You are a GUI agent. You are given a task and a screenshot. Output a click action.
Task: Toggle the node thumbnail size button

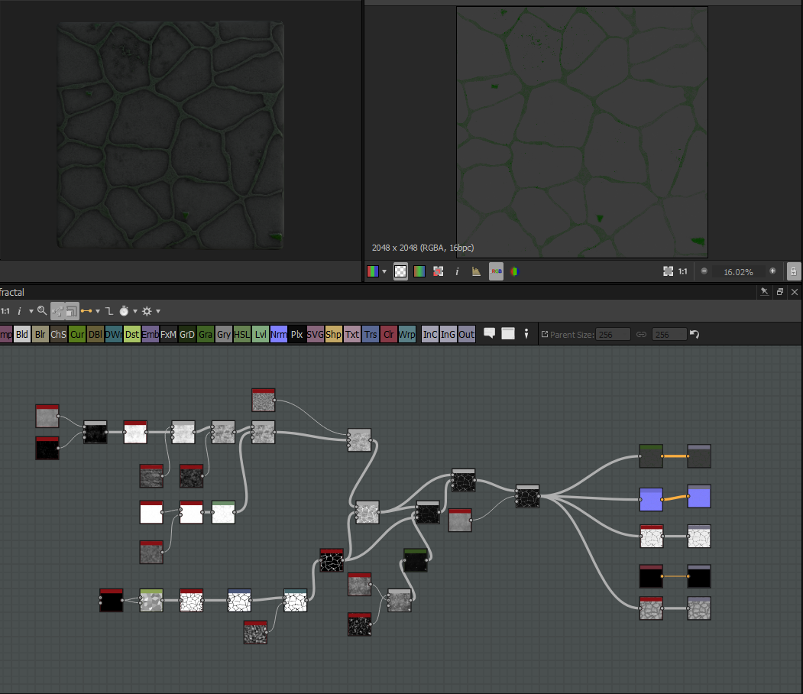click(71, 311)
